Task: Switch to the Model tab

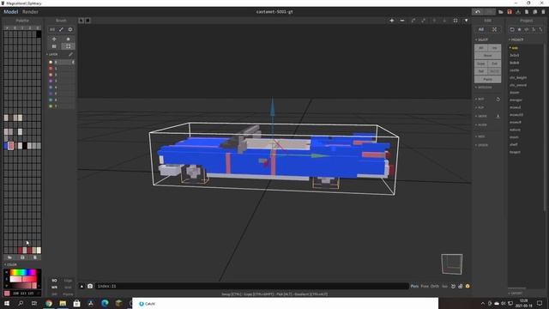Action: pos(10,12)
